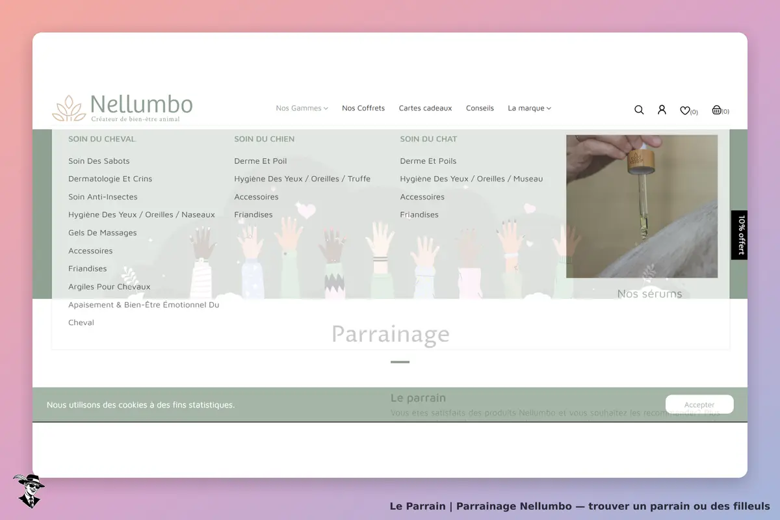Select Dermatologie Et Crins
Image resolution: width=780 pixels, height=520 pixels.
coord(110,179)
